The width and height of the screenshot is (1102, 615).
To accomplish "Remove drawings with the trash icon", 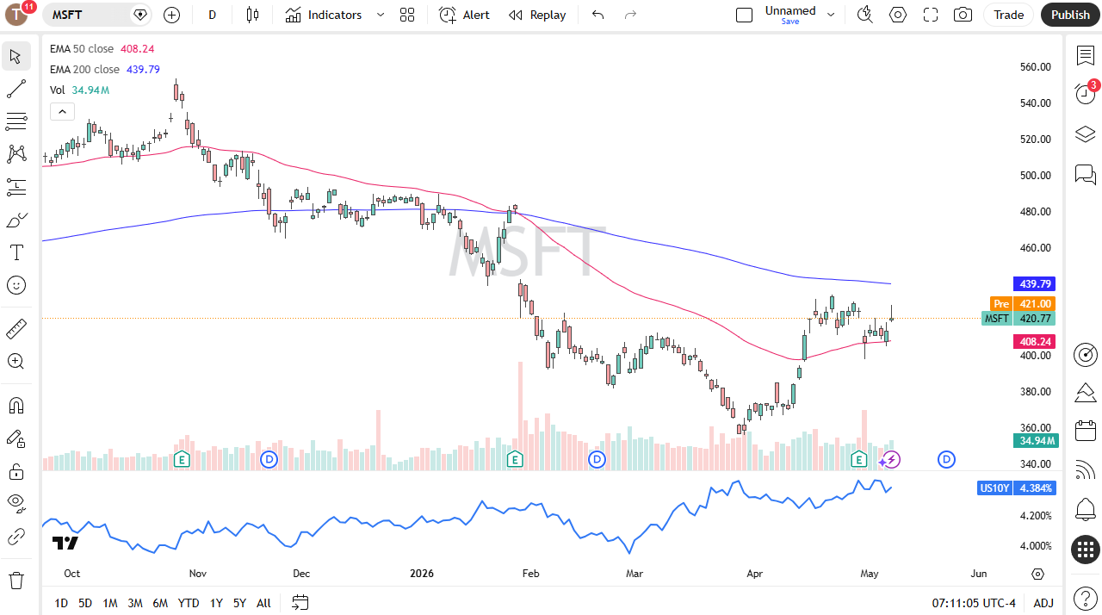I will (x=15, y=580).
